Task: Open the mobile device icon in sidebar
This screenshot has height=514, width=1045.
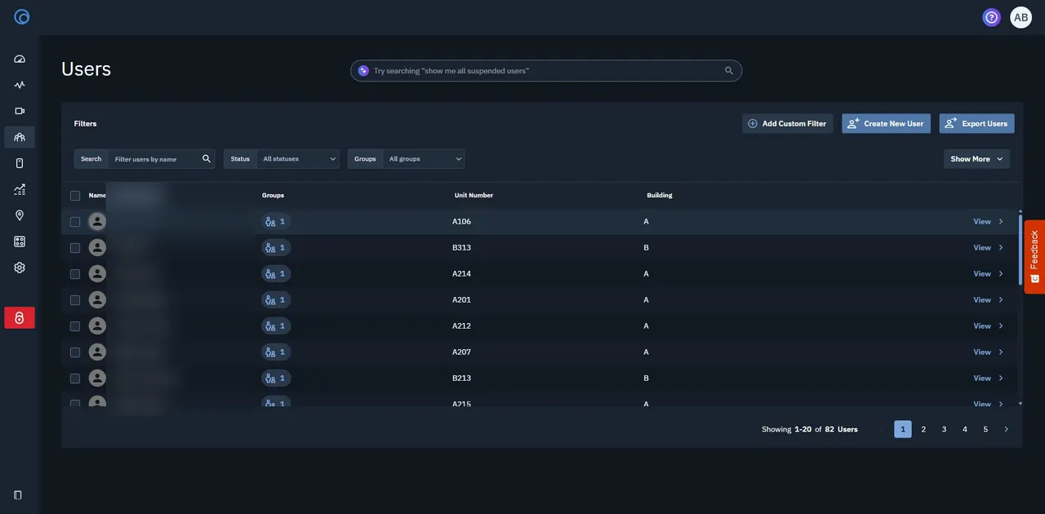Action: coord(20,163)
